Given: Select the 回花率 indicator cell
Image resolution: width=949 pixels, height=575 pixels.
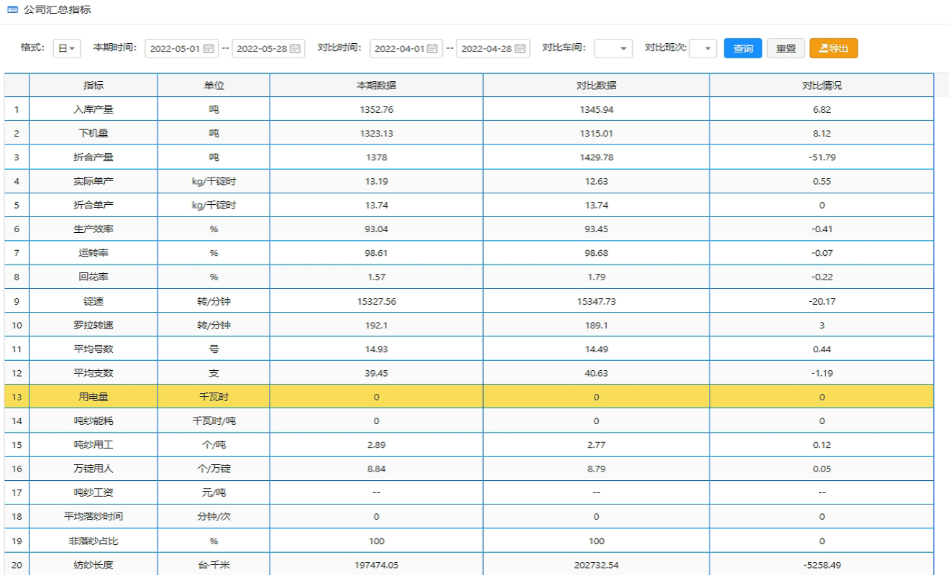Looking at the screenshot, I should pyautogui.click(x=94, y=277).
